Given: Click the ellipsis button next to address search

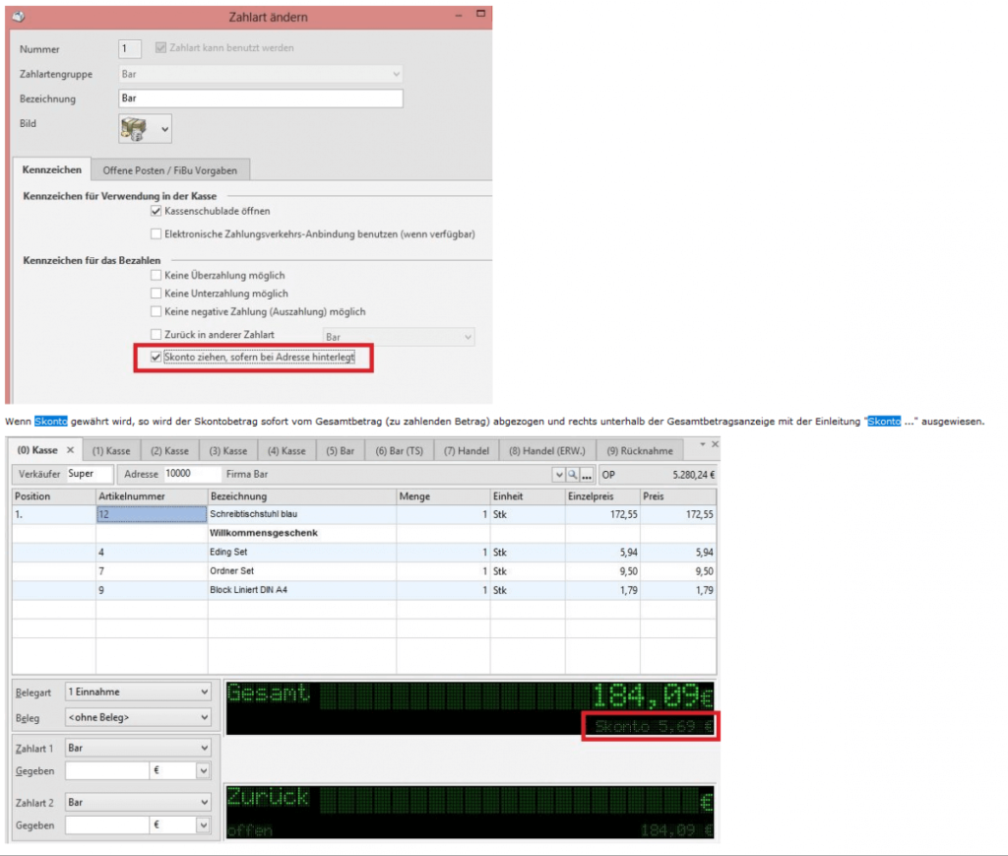Looking at the screenshot, I should [x=588, y=475].
